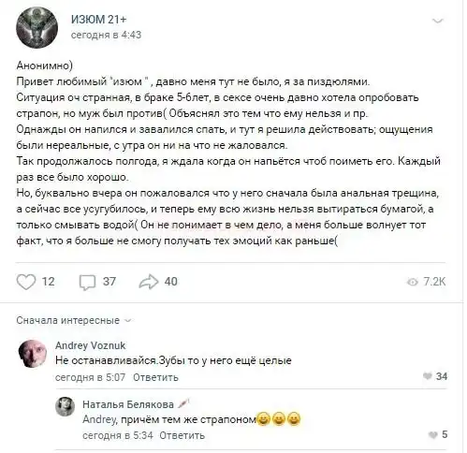Open Andrey Voznuk's profile avatar
The image size is (467, 453).
tap(33, 354)
